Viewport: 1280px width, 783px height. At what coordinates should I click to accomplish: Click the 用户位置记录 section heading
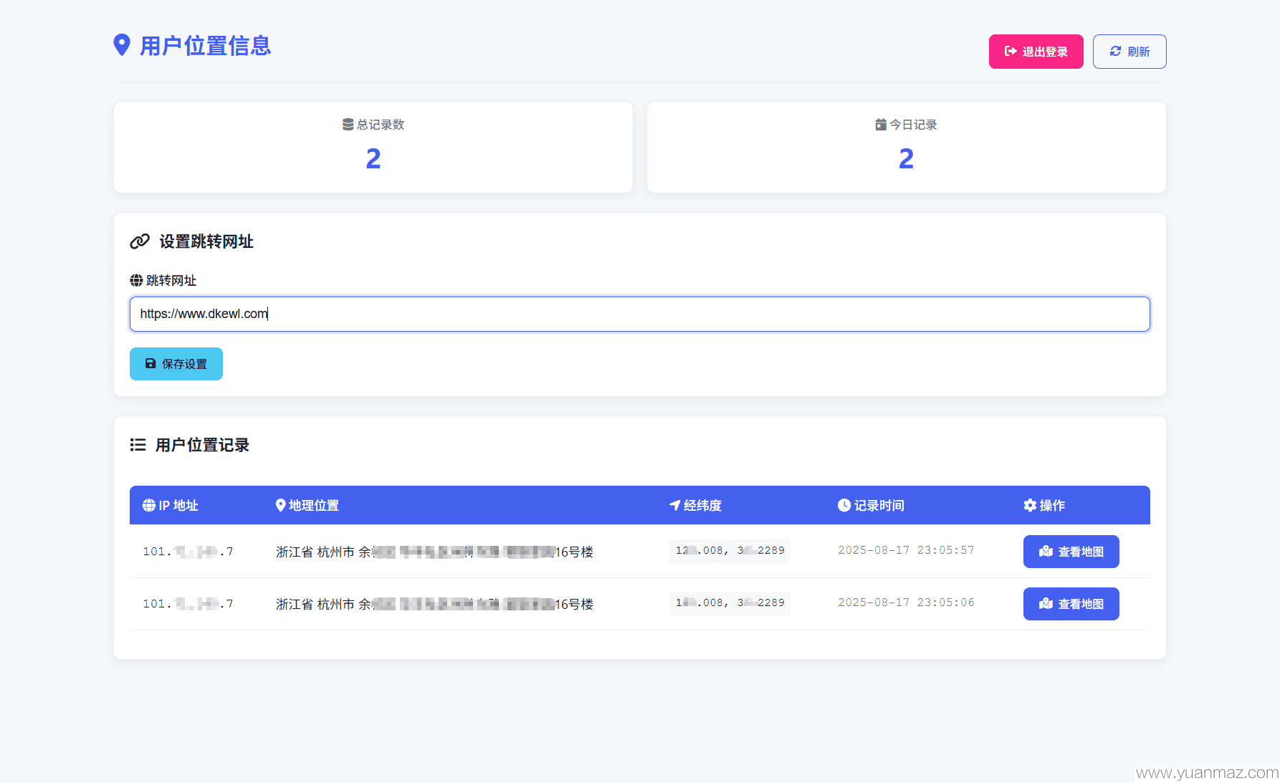coord(202,445)
